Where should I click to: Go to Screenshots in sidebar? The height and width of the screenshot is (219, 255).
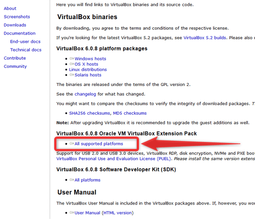(17, 17)
